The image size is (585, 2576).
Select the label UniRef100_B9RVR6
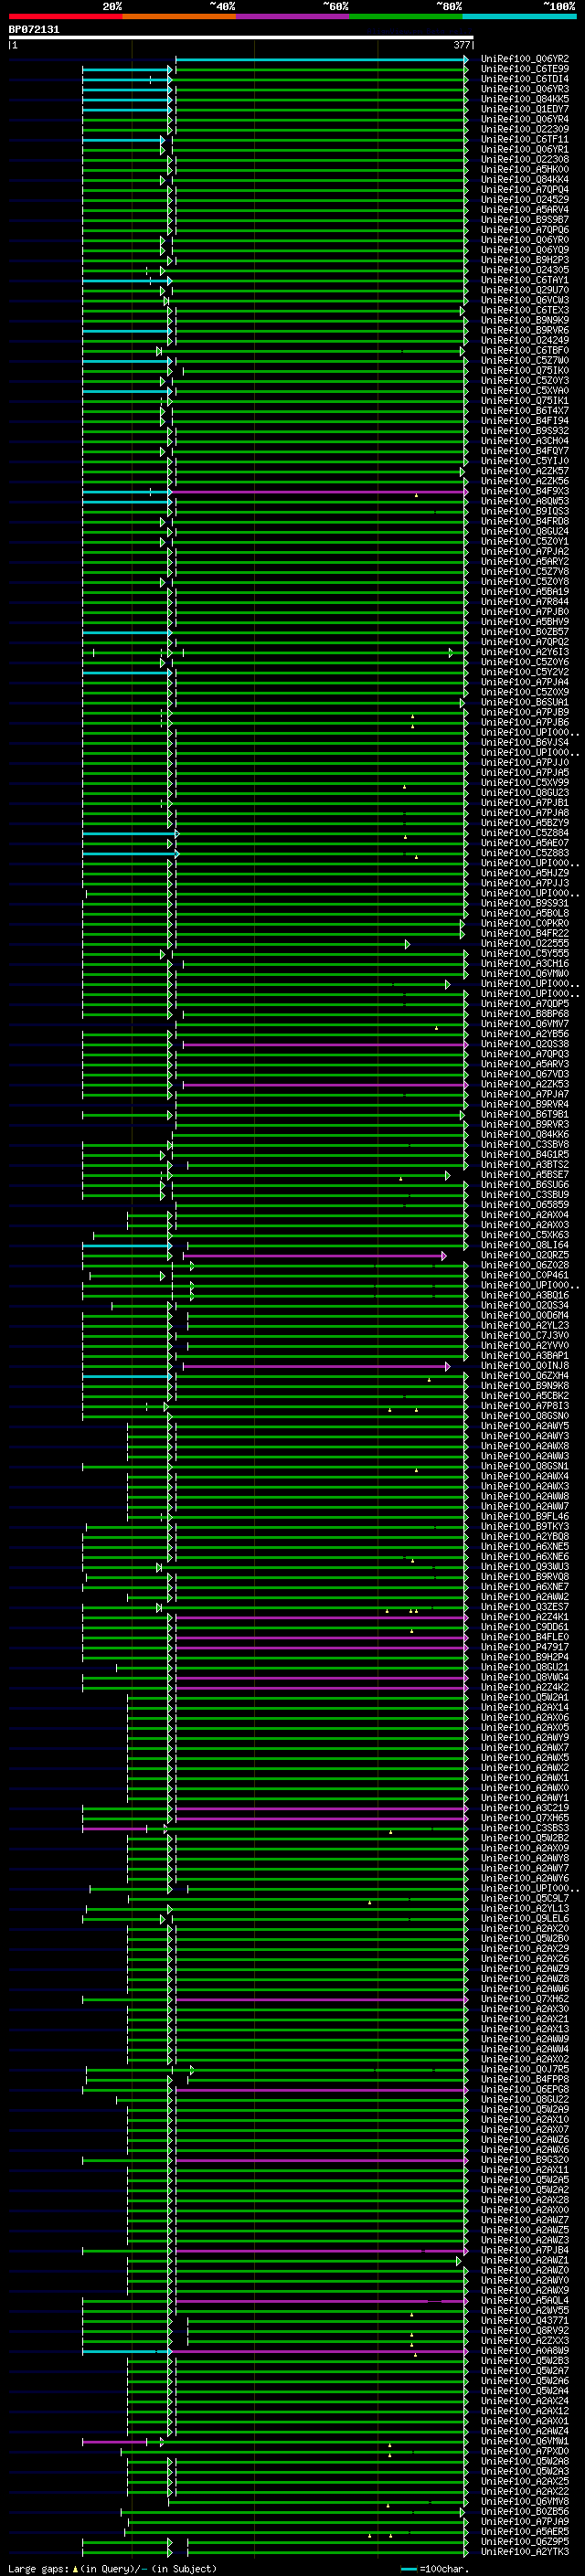(x=524, y=331)
